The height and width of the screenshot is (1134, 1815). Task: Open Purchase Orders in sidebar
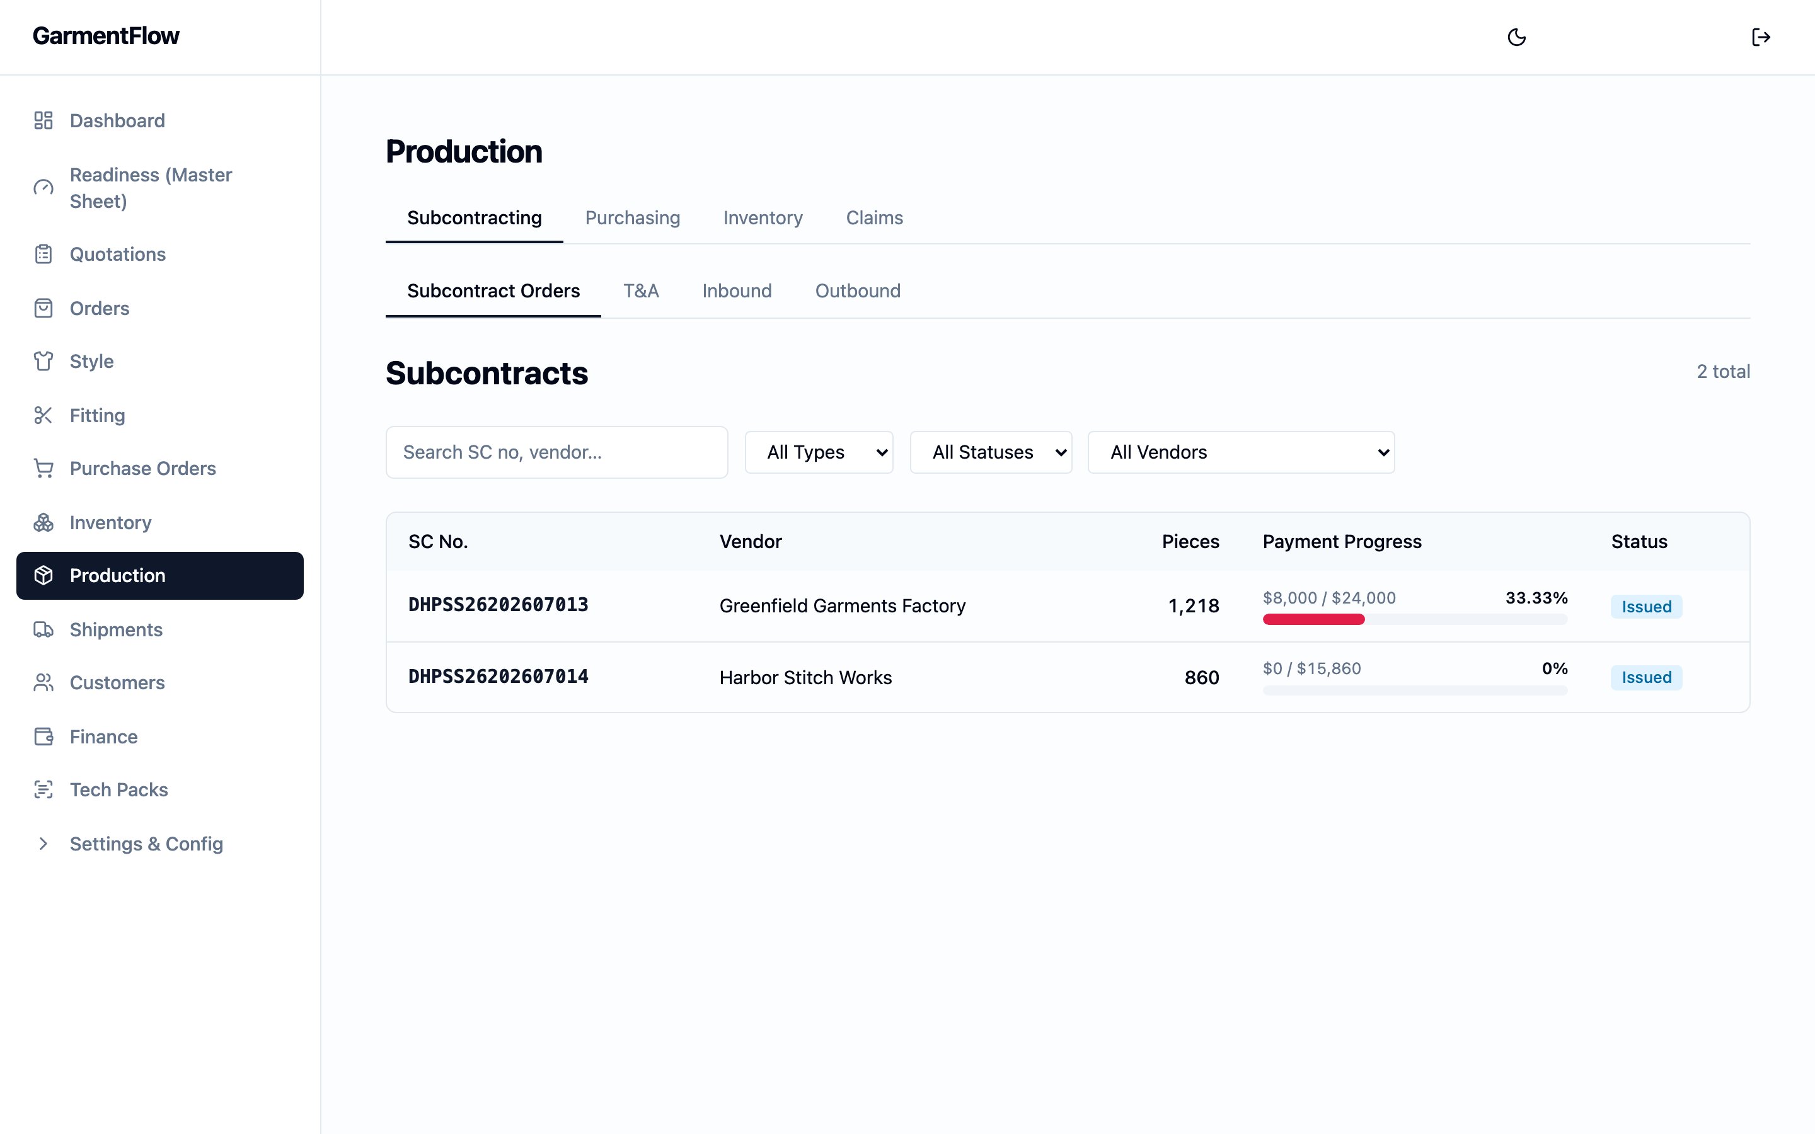[x=159, y=469]
